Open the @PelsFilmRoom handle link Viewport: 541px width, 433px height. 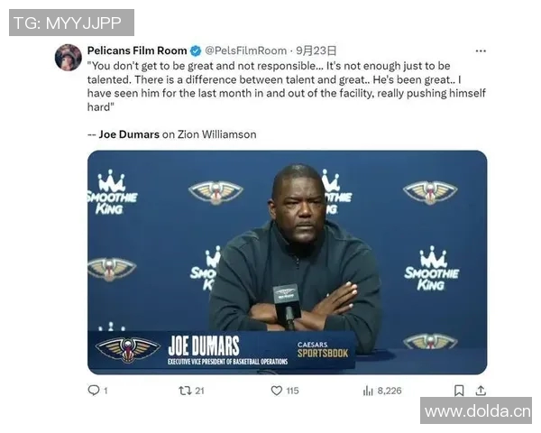point(245,51)
